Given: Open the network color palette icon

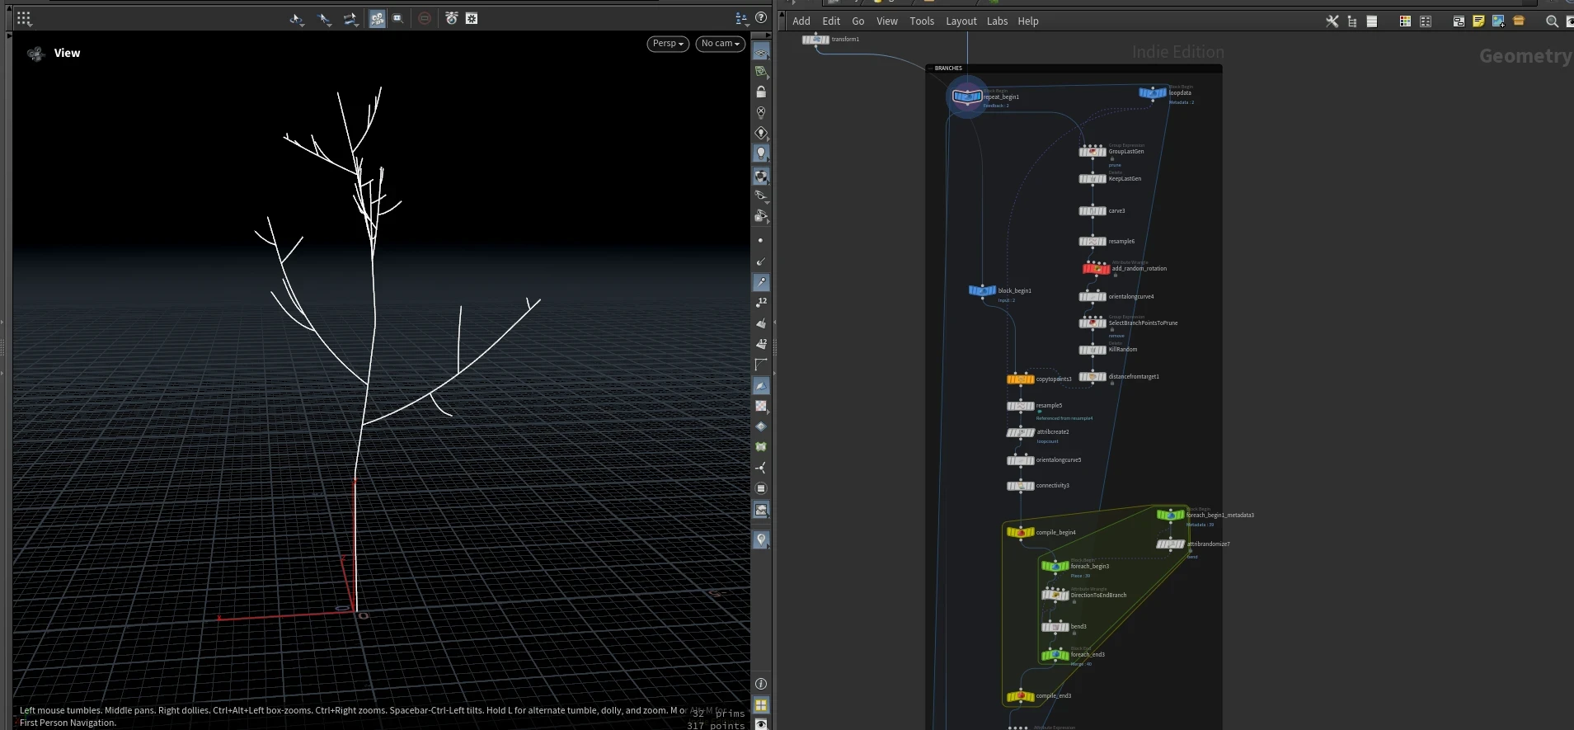Looking at the screenshot, I should click(x=1405, y=21).
